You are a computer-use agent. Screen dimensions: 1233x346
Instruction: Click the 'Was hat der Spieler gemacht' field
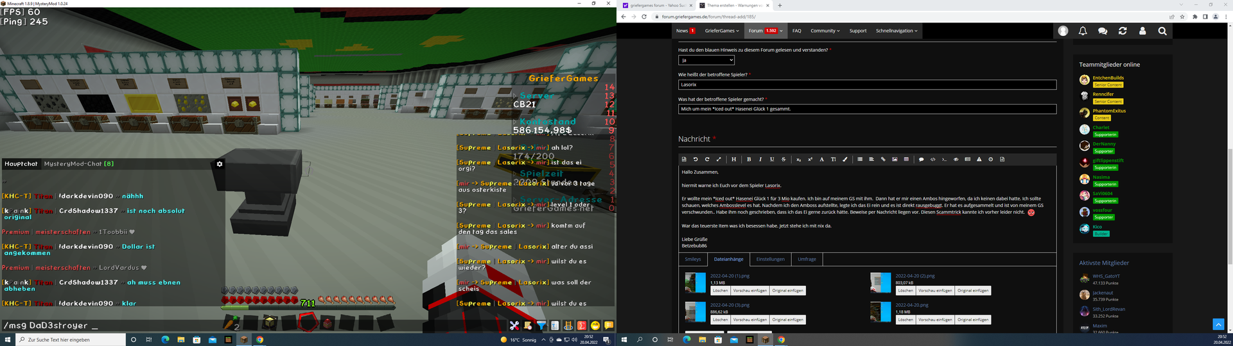click(x=867, y=109)
